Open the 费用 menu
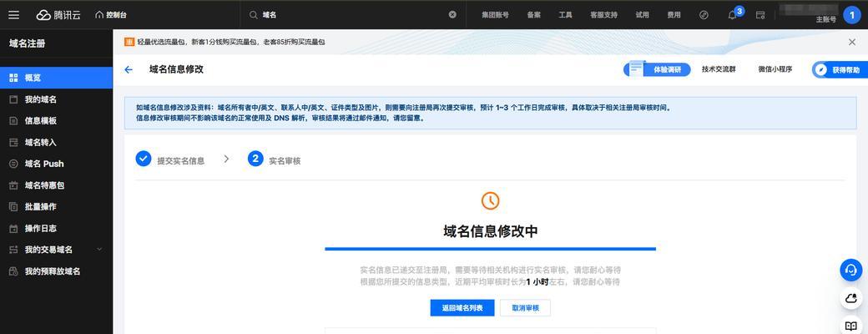Viewport: 868px width, 334px height. pos(674,15)
